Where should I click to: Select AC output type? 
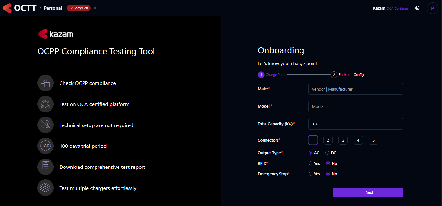point(311,153)
